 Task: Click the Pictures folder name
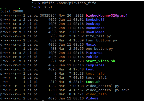click(94, 53)
